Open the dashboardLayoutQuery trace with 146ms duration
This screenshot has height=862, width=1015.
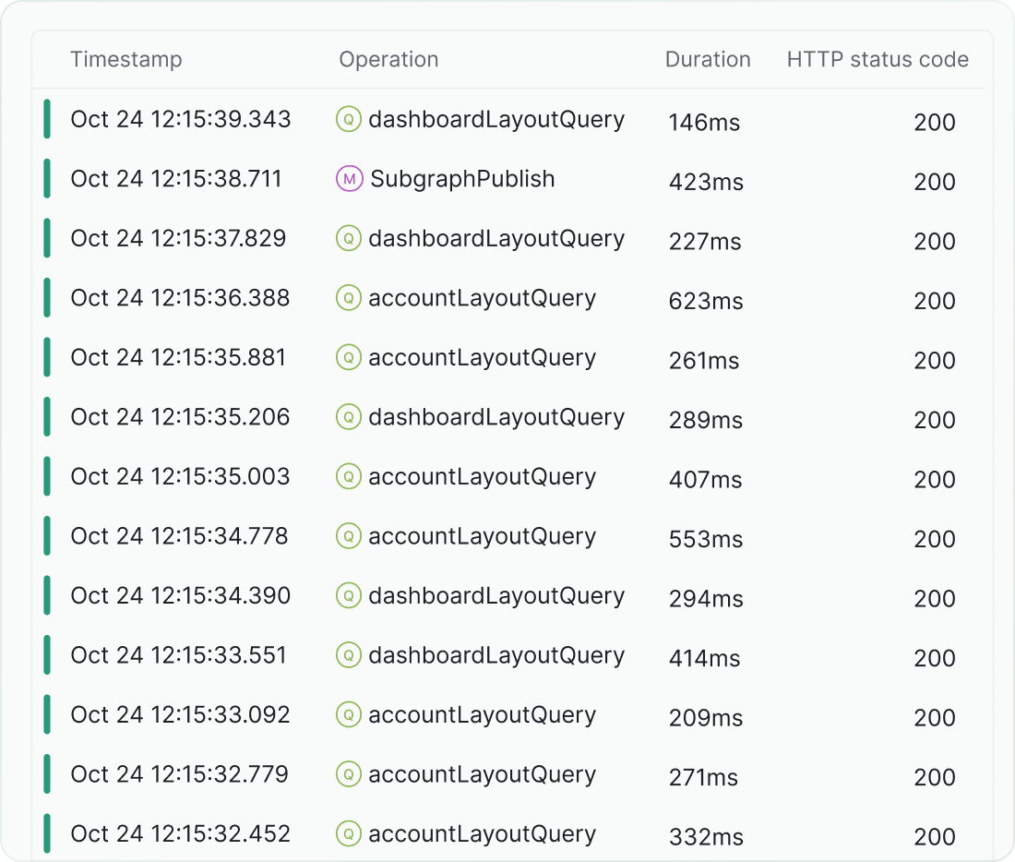(x=496, y=119)
